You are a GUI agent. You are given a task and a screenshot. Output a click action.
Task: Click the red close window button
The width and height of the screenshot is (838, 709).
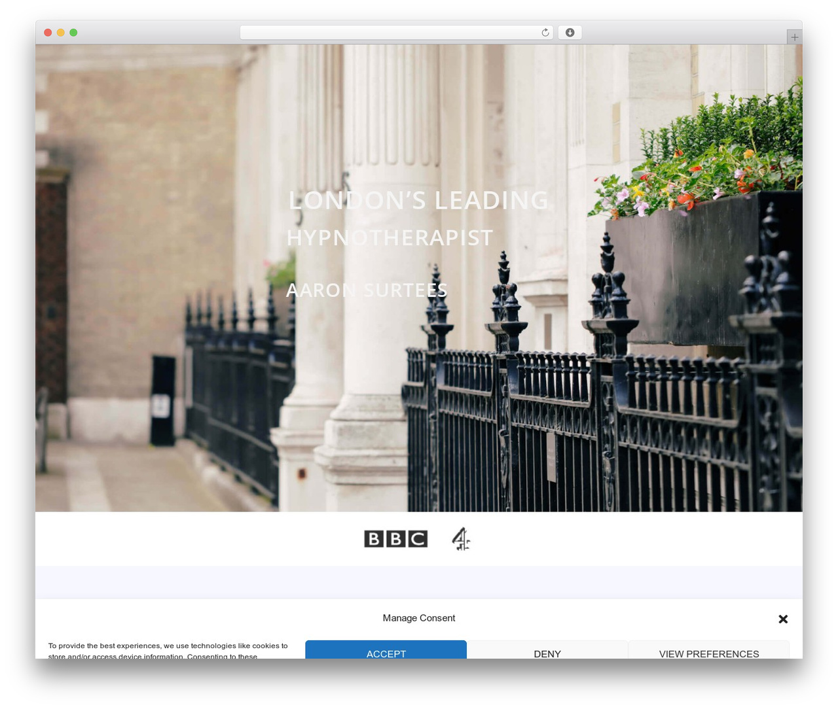(x=48, y=33)
